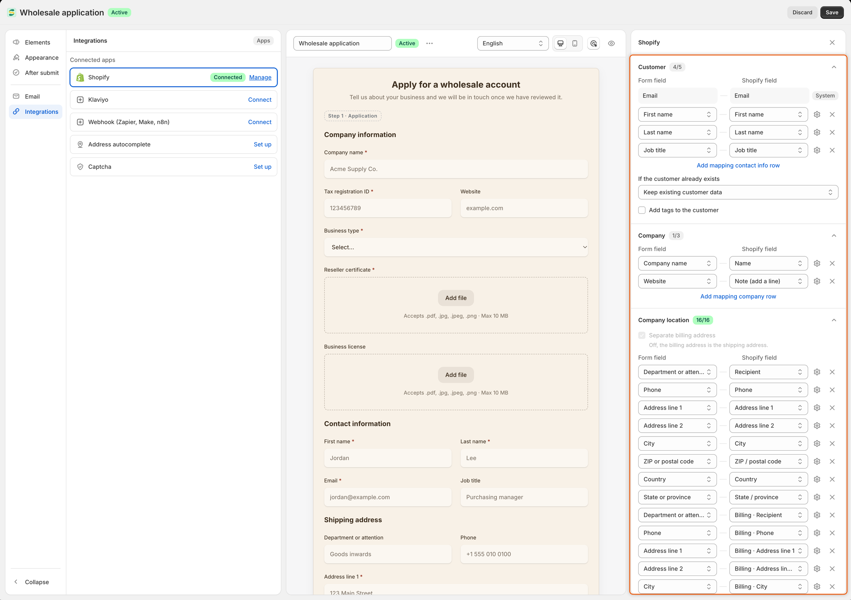Collapse the Customer section
The width and height of the screenshot is (851, 600).
coord(834,67)
